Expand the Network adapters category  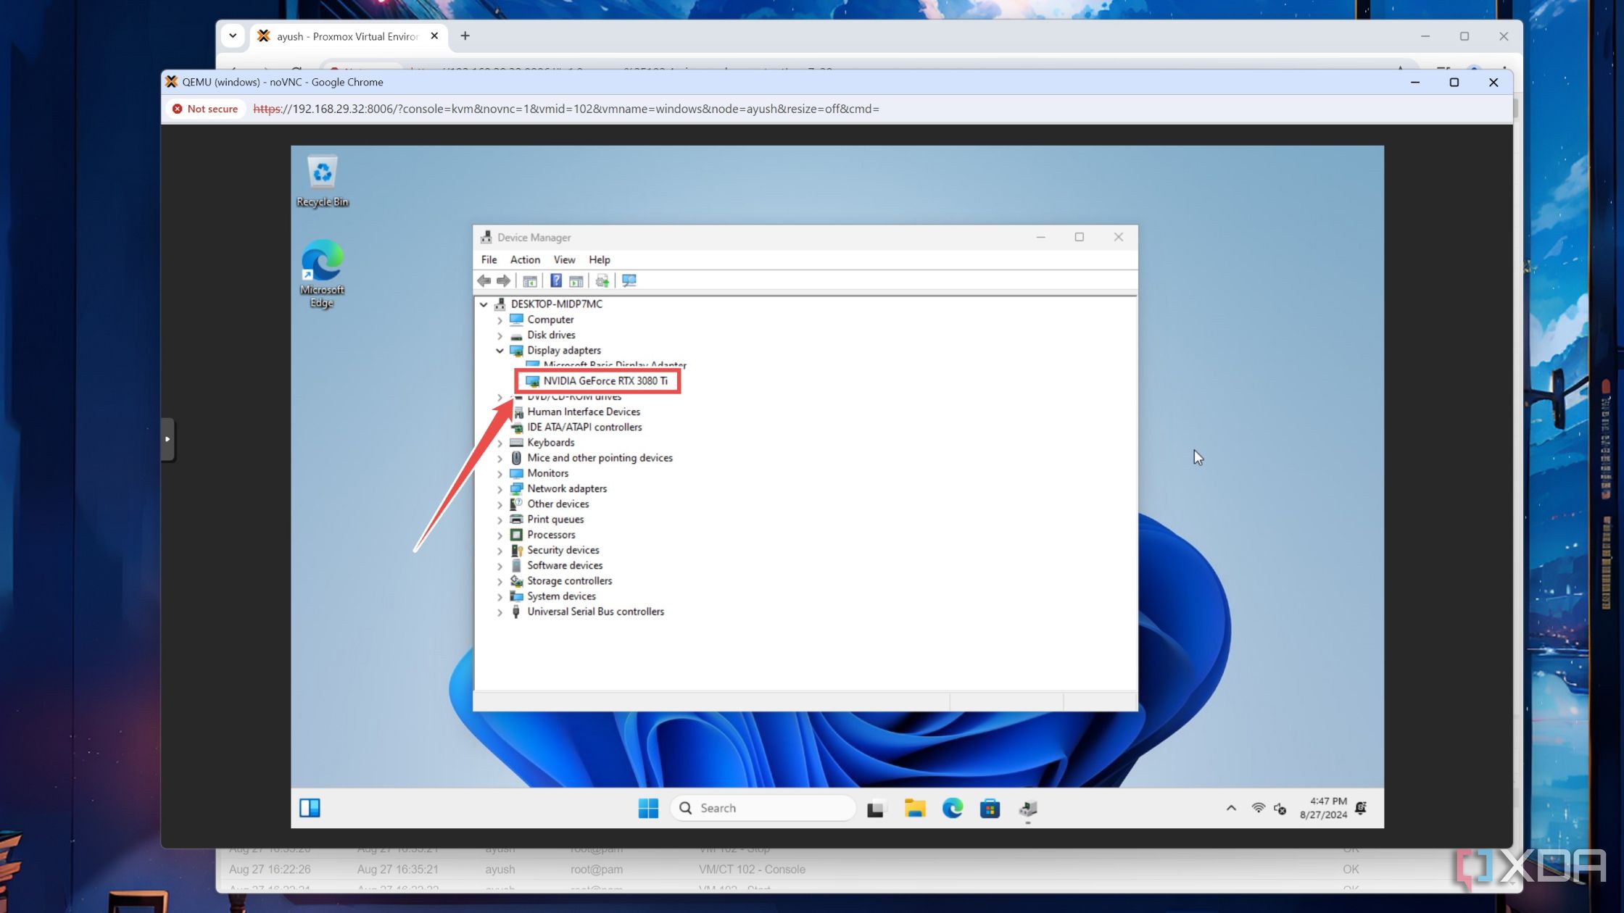click(x=500, y=489)
